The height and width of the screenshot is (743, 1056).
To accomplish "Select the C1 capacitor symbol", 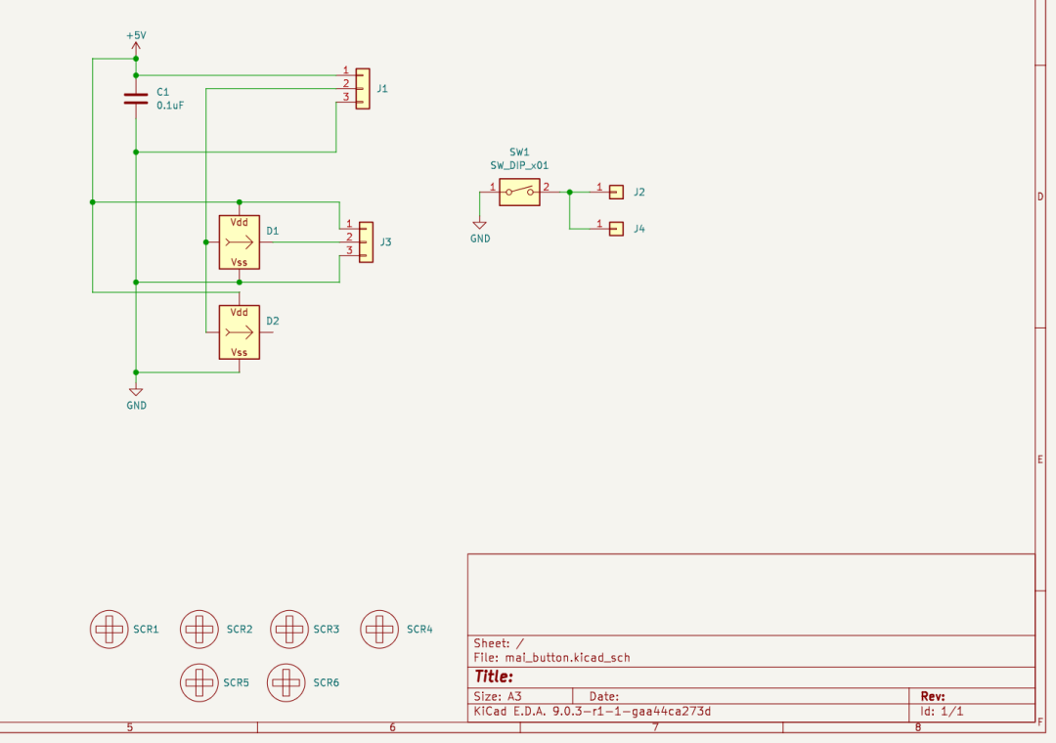I will (136, 99).
